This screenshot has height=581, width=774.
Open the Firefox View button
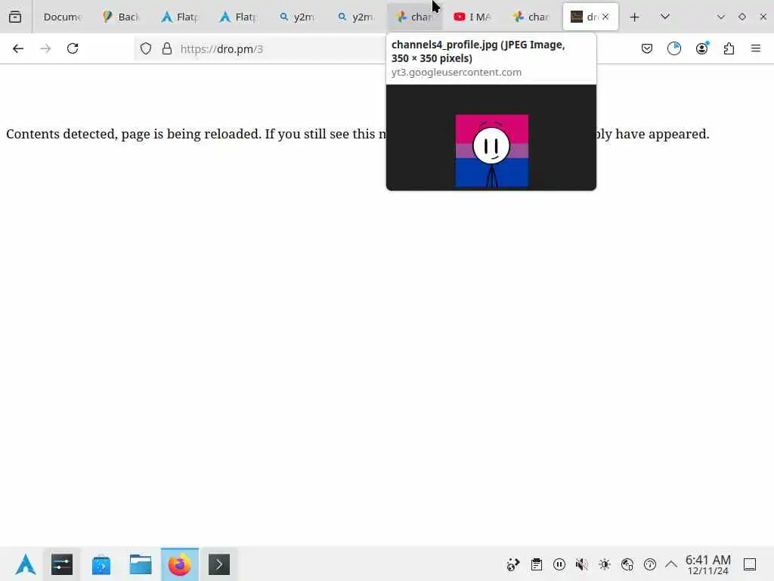point(15,17)
